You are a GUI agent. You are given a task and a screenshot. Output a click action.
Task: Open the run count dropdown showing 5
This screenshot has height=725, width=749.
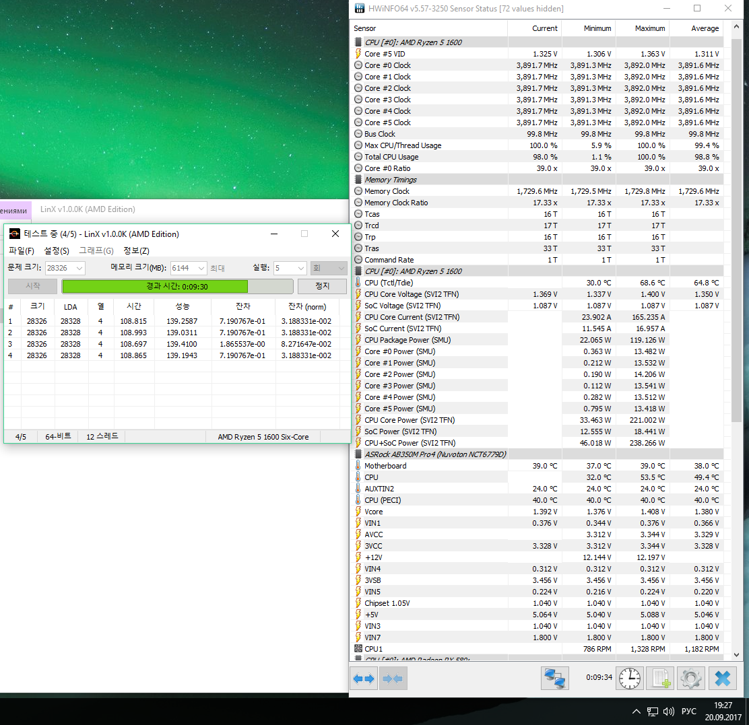click(x=290, y=268)
